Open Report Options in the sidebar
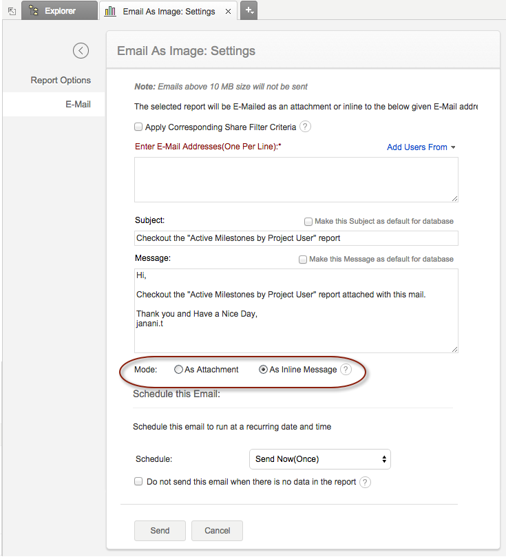 (61, 81)
